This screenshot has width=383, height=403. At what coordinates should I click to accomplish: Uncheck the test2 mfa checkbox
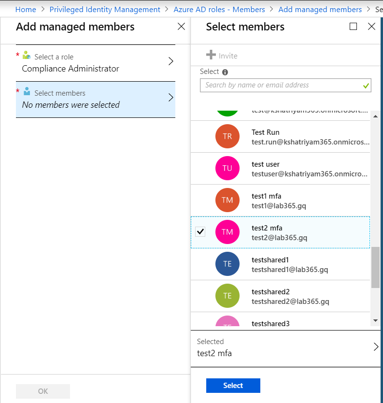pos(200,231)
